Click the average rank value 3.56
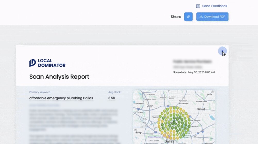Image resolution: width=258 pixels, height=144 pixels. [x=112, y=98]
